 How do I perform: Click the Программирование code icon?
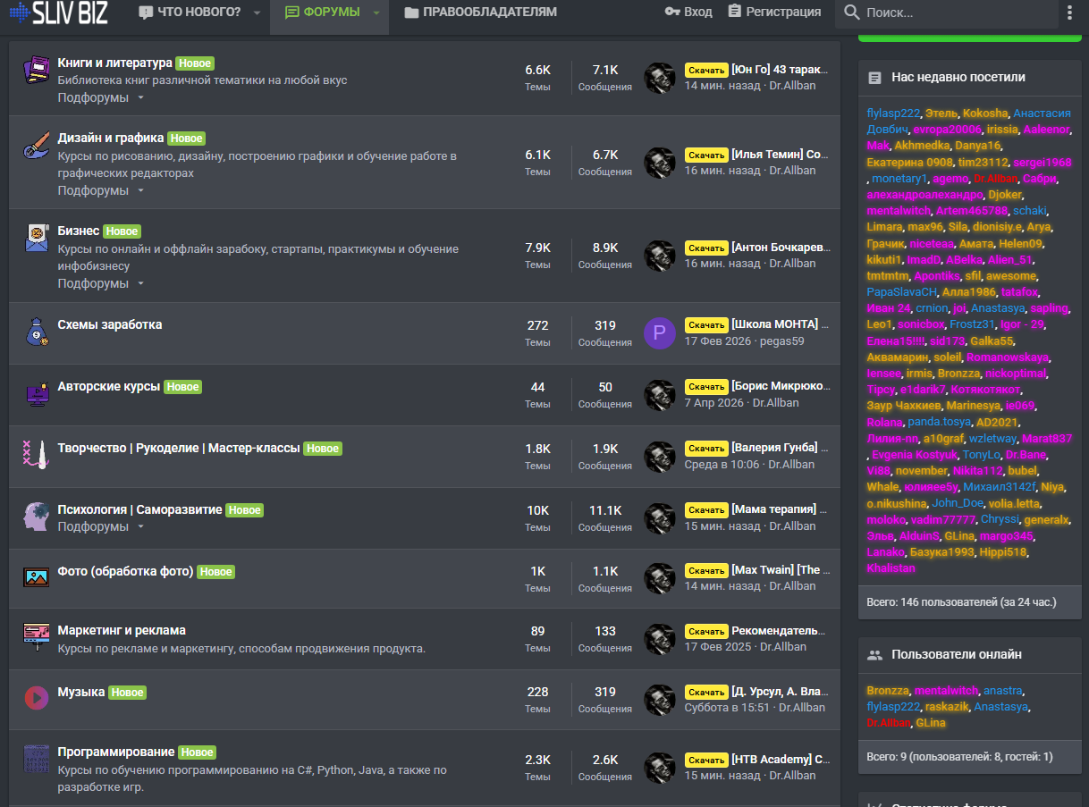tap(36, 760)
